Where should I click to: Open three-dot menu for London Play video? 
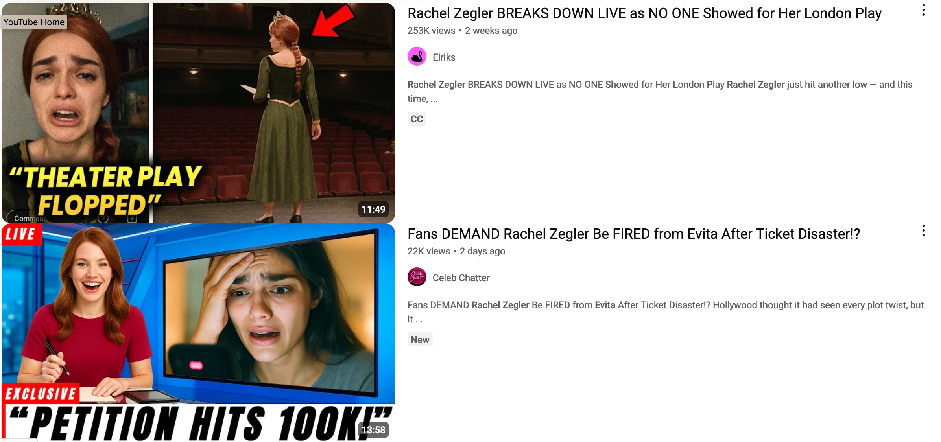pos(923,10)
